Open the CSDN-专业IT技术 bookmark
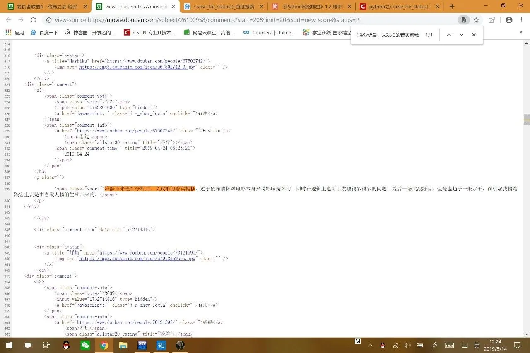This screenshot has height=353, width=530. (149, 32)
